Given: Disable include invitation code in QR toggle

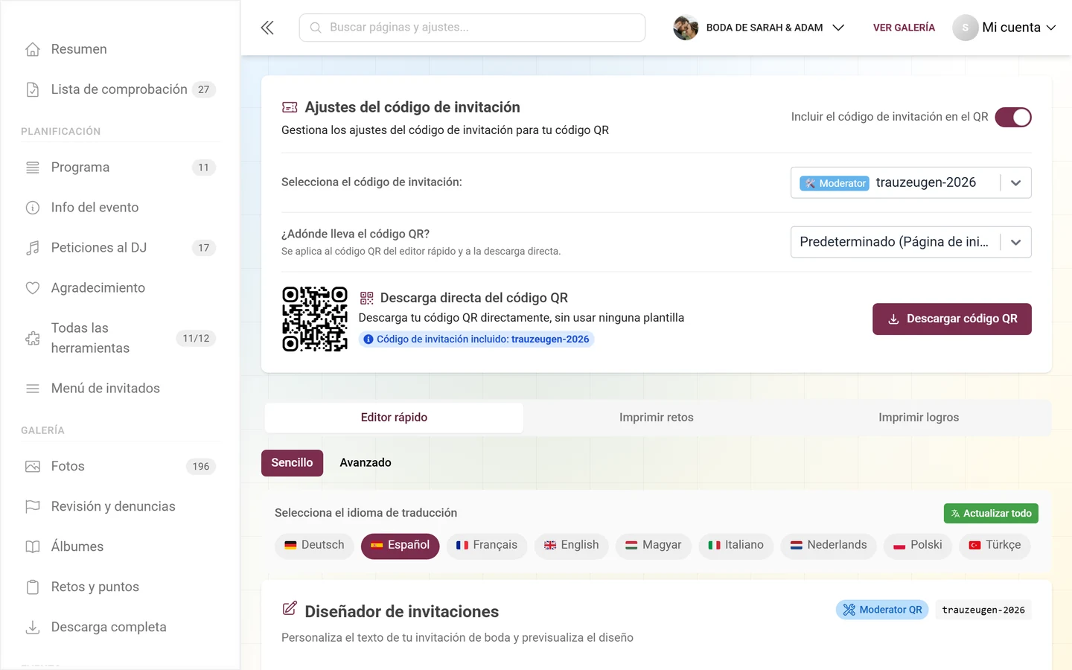Looking at the screenshot, I should pyautogui.click(x=1013, y=117).
